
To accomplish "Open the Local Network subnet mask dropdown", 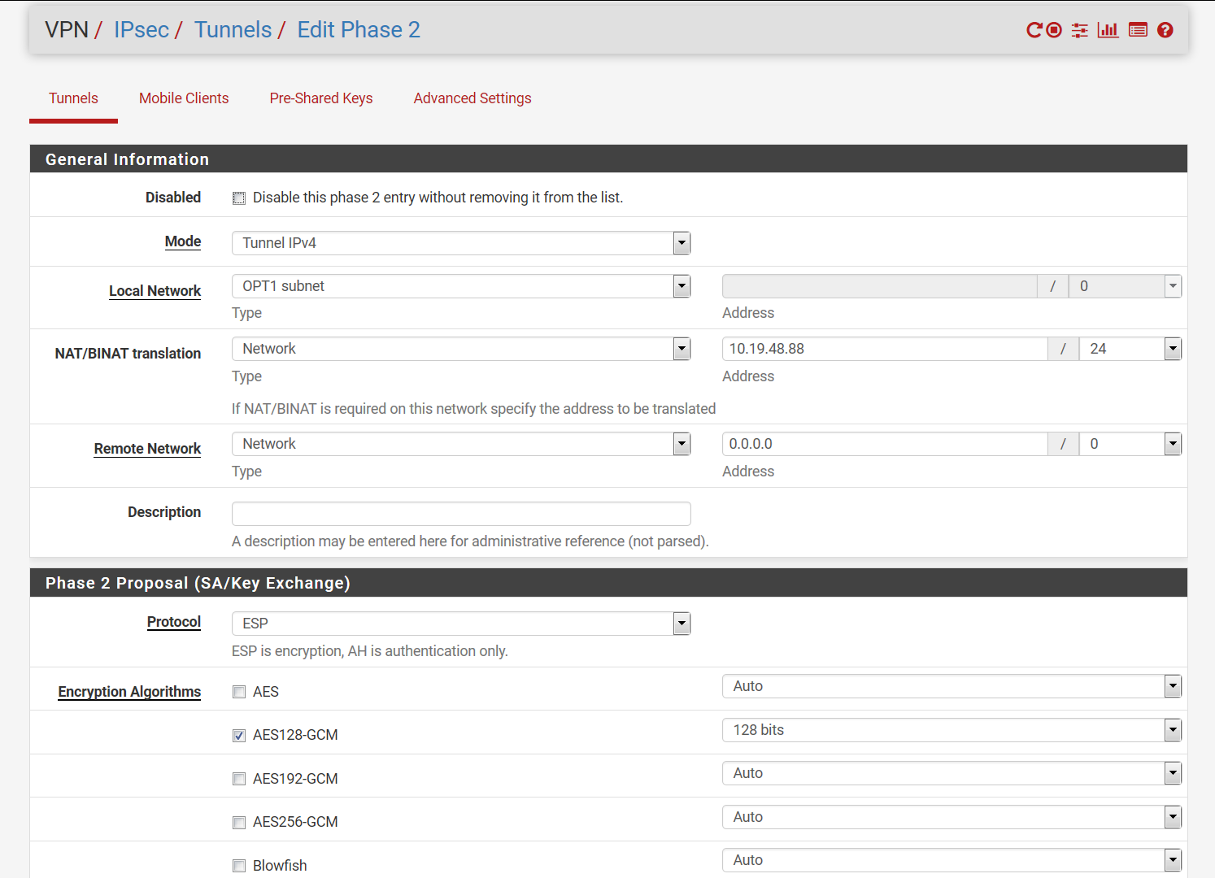I will [1125, 286].
